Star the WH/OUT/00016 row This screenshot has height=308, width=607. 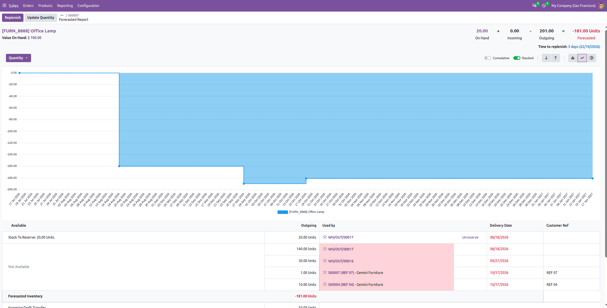pos(325,261)
